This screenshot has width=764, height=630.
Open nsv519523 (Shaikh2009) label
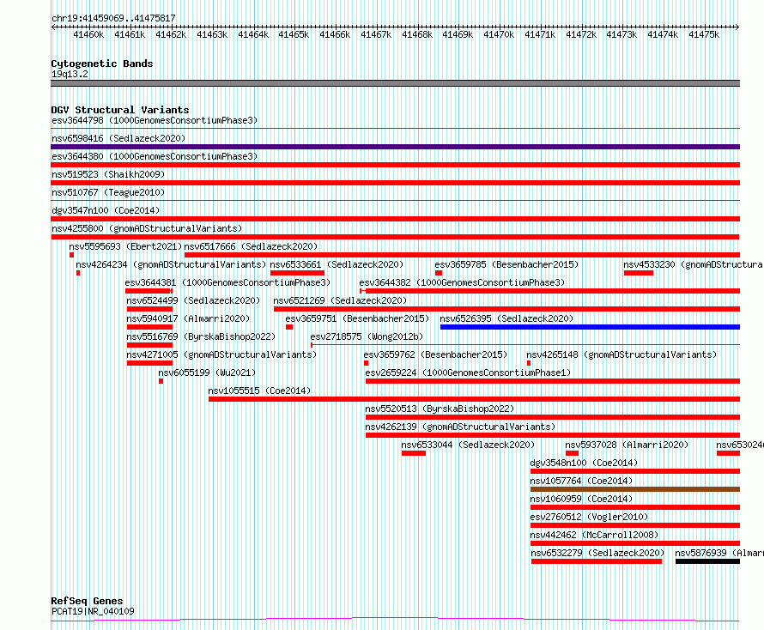(108, 174)
